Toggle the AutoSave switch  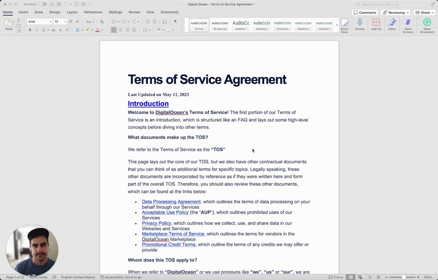(x=43, y=4)
